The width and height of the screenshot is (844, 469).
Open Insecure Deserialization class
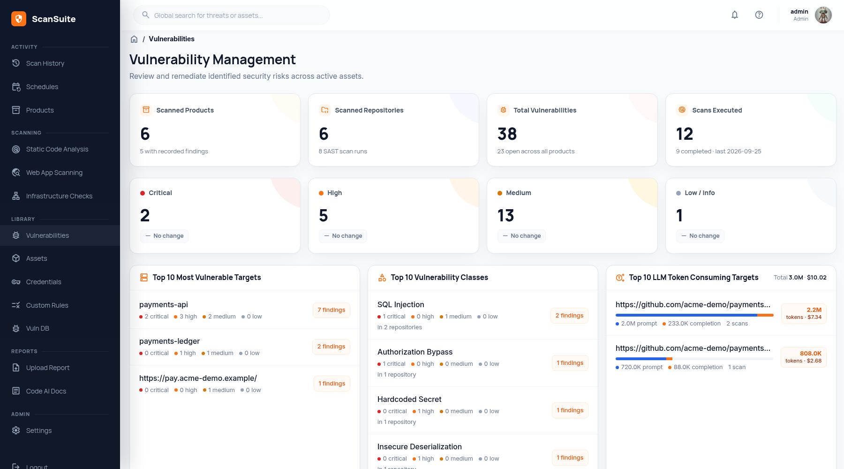coord(420,446)
